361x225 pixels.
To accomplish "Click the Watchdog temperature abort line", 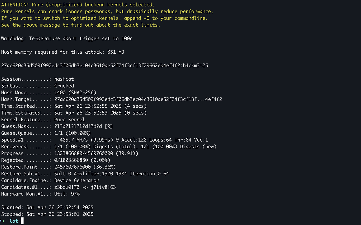I will click(x=67, y=38).
